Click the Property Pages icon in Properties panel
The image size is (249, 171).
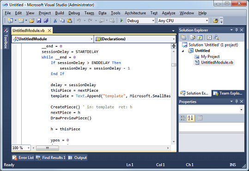pos(200,118)
